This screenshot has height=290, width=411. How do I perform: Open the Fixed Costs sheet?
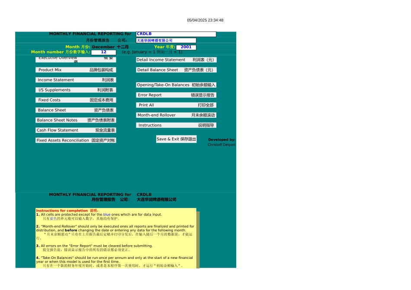(76, 100)
